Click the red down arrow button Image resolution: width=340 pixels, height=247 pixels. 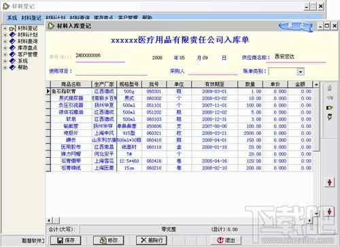[330, 212]
